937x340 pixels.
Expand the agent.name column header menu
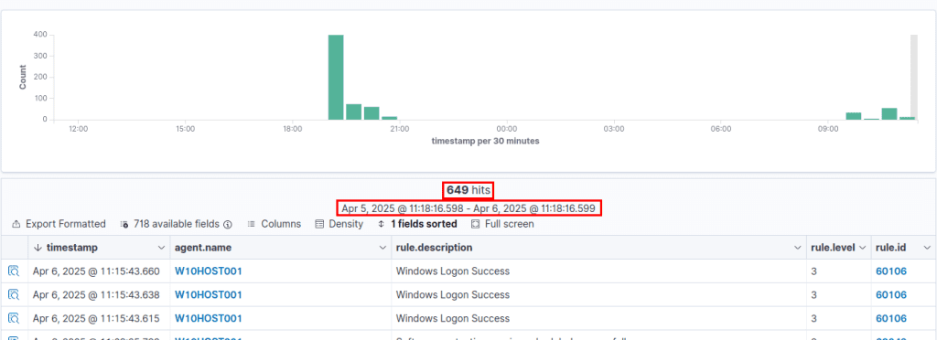[382, 248]
